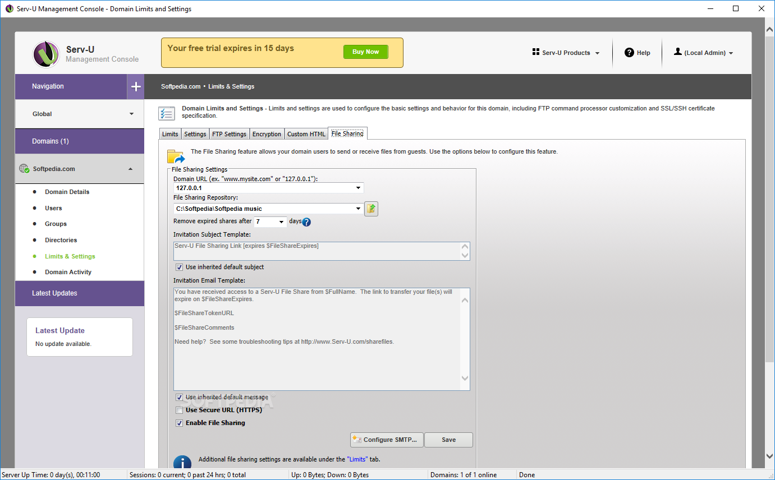Click the email template scroll up arrow

click(x=465, y=300)
